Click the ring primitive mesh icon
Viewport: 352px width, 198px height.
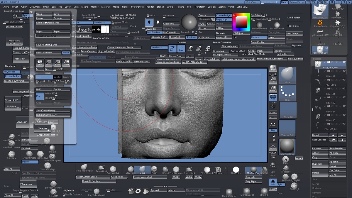[x=138, y=191]
